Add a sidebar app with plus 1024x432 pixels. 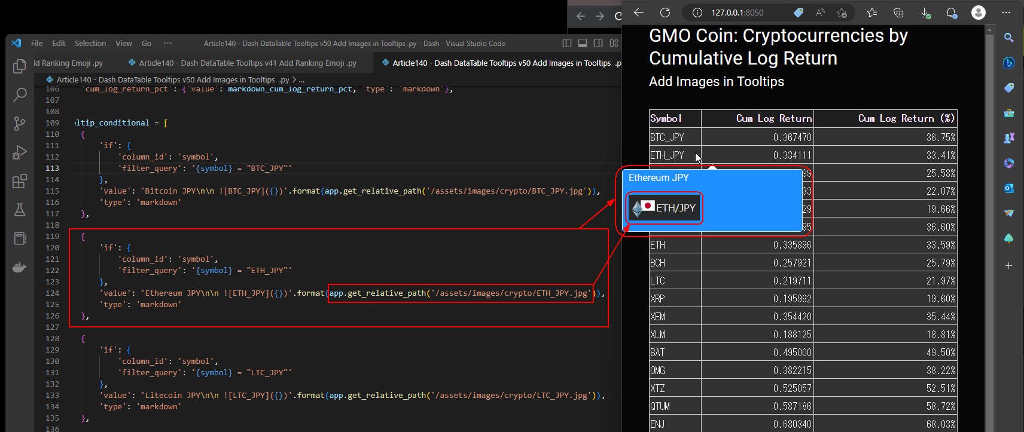pyautogui.click(x=1009, y=265)
